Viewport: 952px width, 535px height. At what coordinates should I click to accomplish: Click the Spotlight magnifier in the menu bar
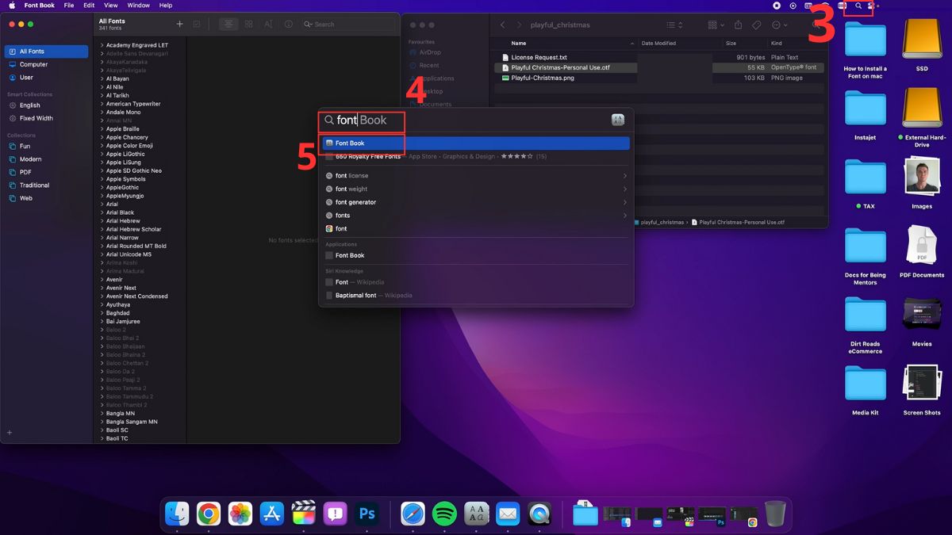click(857, 6)
